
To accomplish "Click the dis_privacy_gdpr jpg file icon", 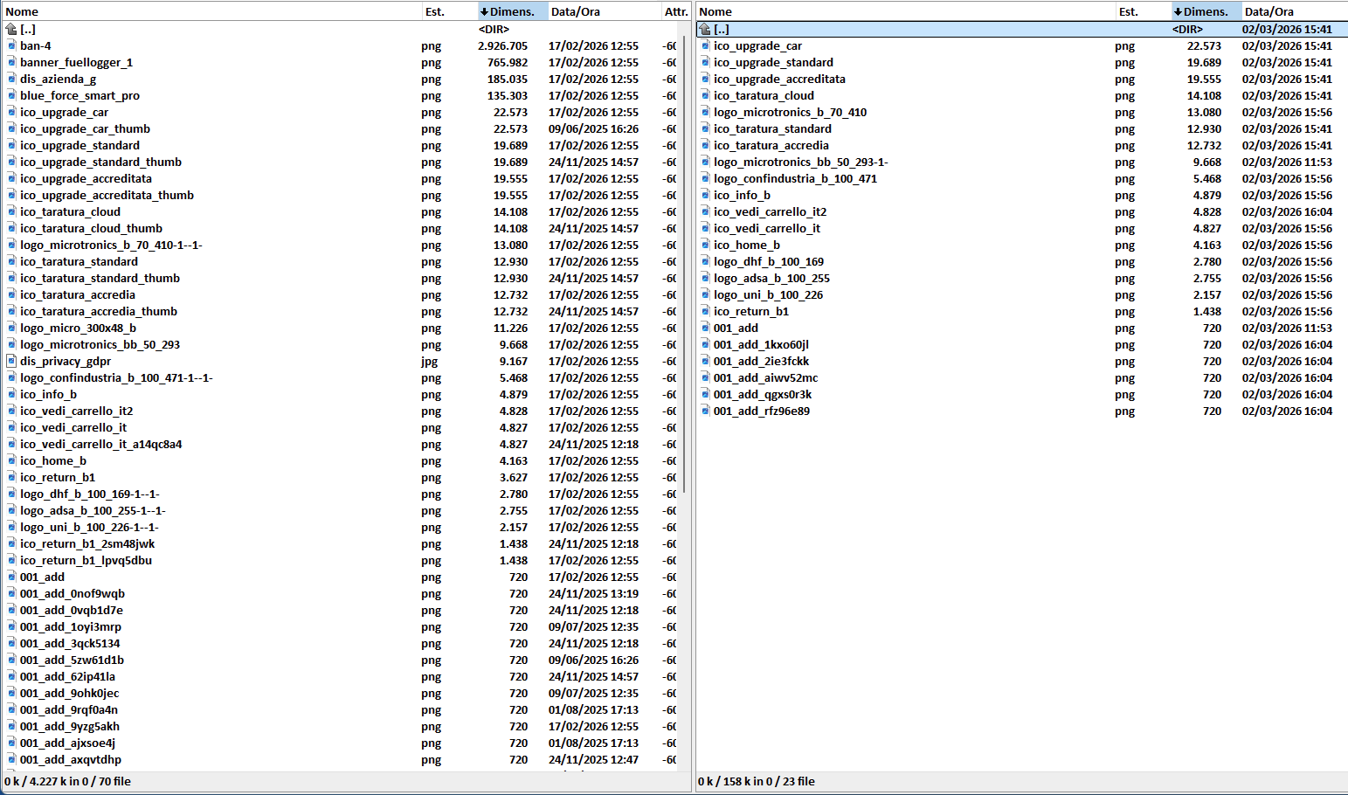I will pyautogui.click(x=11, y=361).
